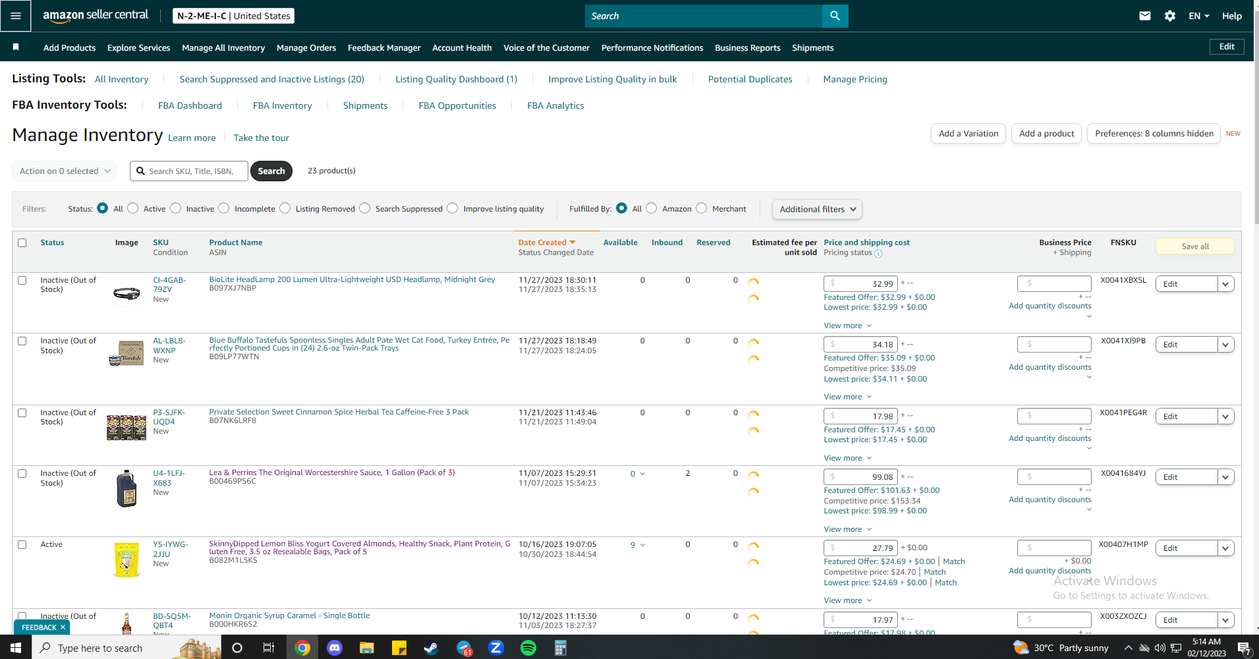Open the Account Health menu item
Viewport: 1259px width, 659px height.
pos(462,47)
